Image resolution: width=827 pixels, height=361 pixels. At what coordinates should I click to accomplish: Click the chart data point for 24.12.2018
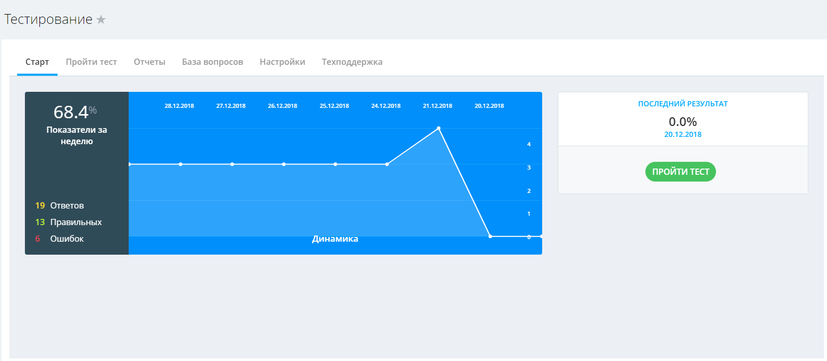click(387, 164)
